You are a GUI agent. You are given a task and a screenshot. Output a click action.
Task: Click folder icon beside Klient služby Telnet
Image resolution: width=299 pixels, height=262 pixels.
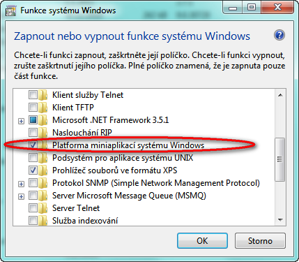pyautogui.click(x=43, y=95)
